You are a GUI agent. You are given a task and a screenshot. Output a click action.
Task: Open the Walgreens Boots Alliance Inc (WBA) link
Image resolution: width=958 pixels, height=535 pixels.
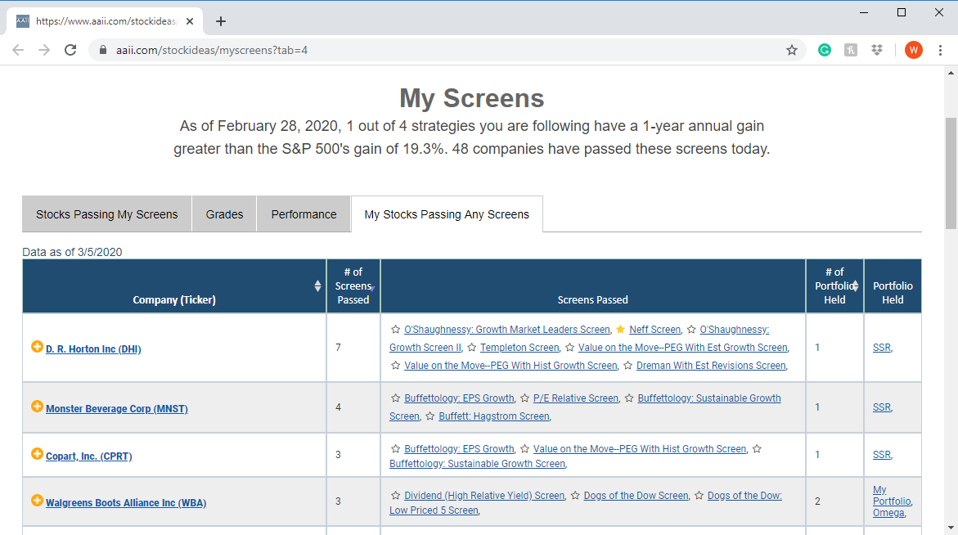click(126, 503)
